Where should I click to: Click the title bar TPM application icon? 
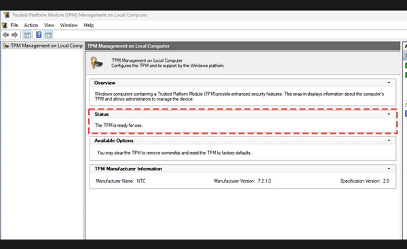point(6,15)
